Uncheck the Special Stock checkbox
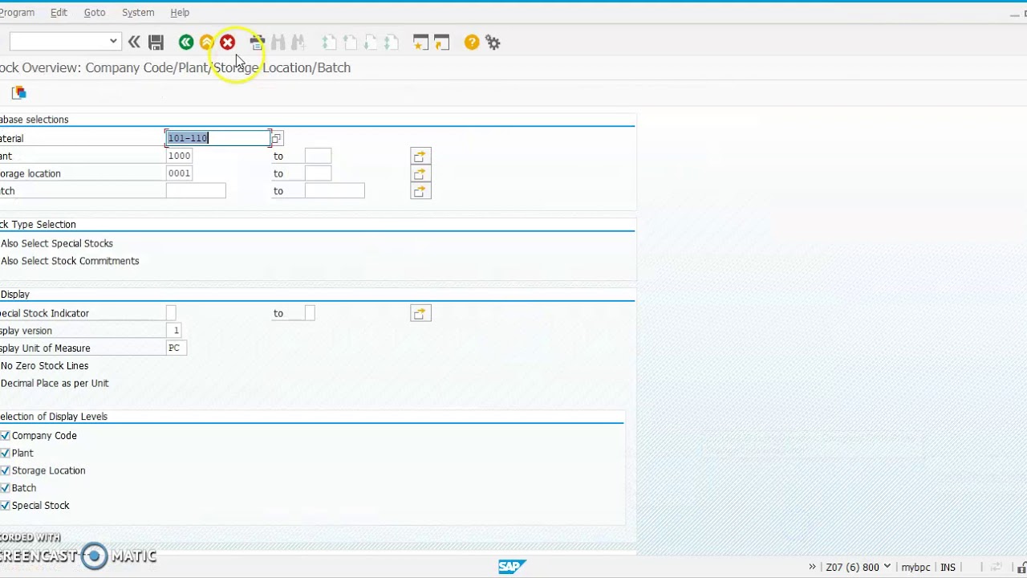Image resolution: width=1027 pixels, height=578 pixels. [5, 506]
